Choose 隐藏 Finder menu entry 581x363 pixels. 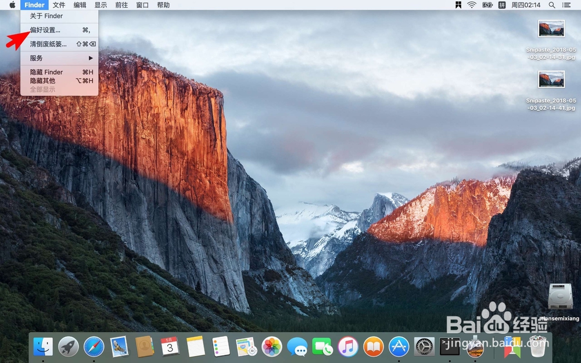59,72
